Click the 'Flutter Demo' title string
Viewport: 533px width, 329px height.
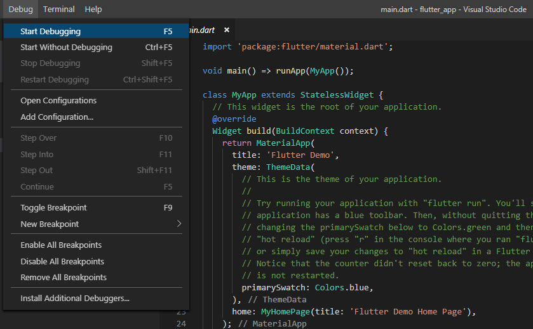click(x=300, y=155)
